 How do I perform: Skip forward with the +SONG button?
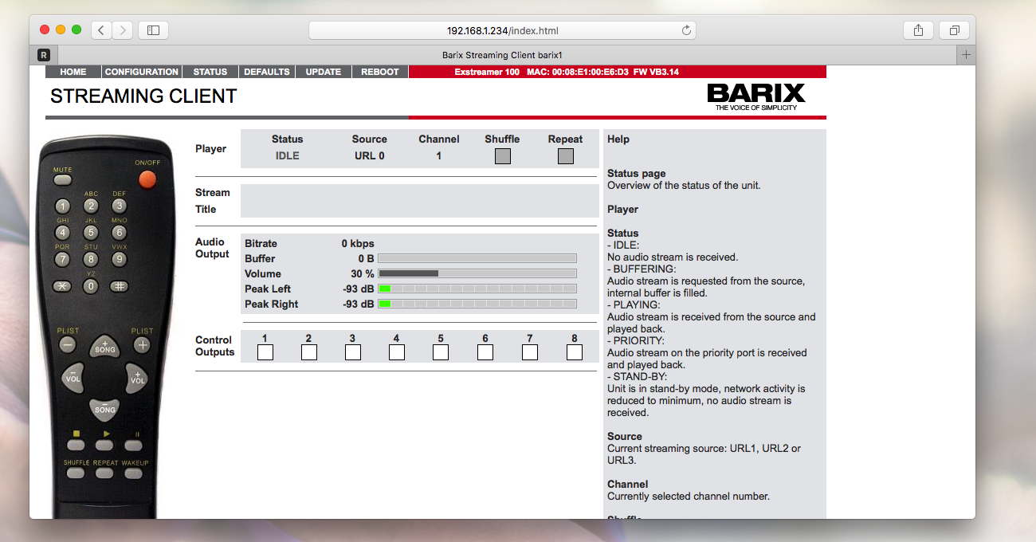[104, 348]
